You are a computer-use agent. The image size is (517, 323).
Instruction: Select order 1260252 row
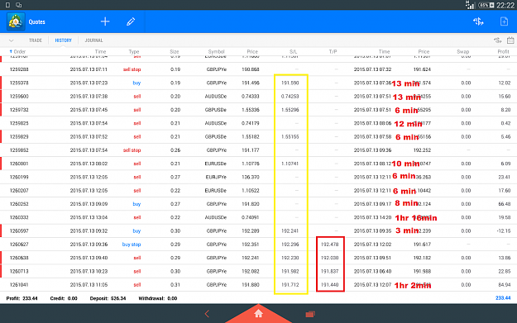pos(258,204)
